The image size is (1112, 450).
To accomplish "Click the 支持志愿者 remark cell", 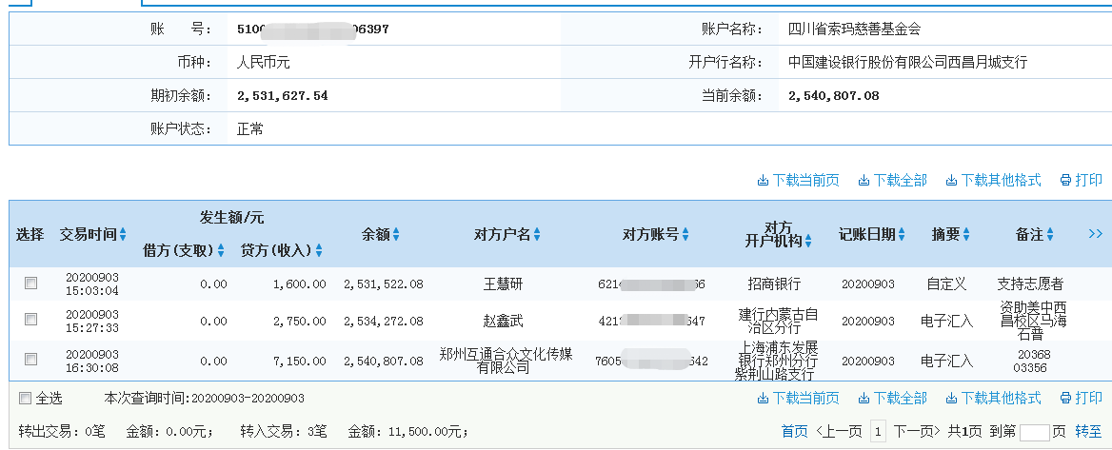I will (1030, 284).
